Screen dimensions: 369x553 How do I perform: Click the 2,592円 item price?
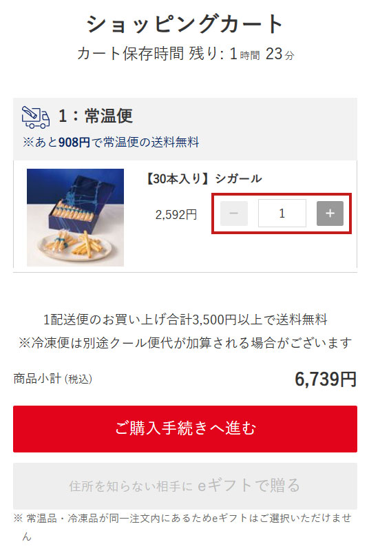click(176, 214)
